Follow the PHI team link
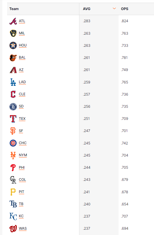 click(x=22, y=168)
